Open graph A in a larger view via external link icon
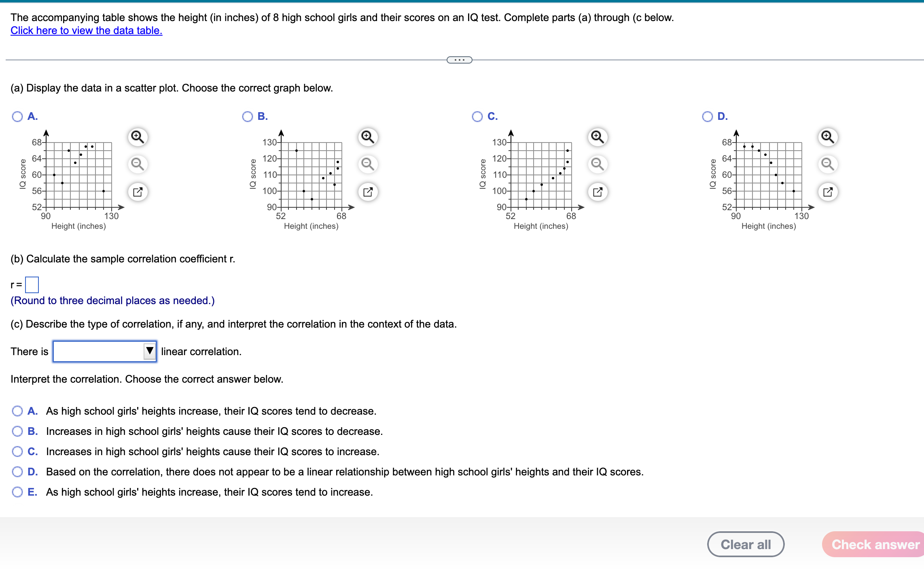Screen dimensions: 924x575 [138, 192]
